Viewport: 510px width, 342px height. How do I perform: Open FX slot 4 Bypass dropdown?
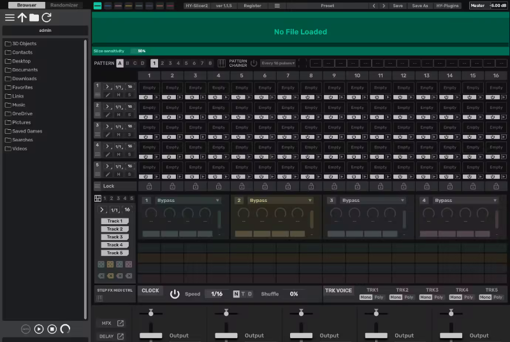coord(465,201)
